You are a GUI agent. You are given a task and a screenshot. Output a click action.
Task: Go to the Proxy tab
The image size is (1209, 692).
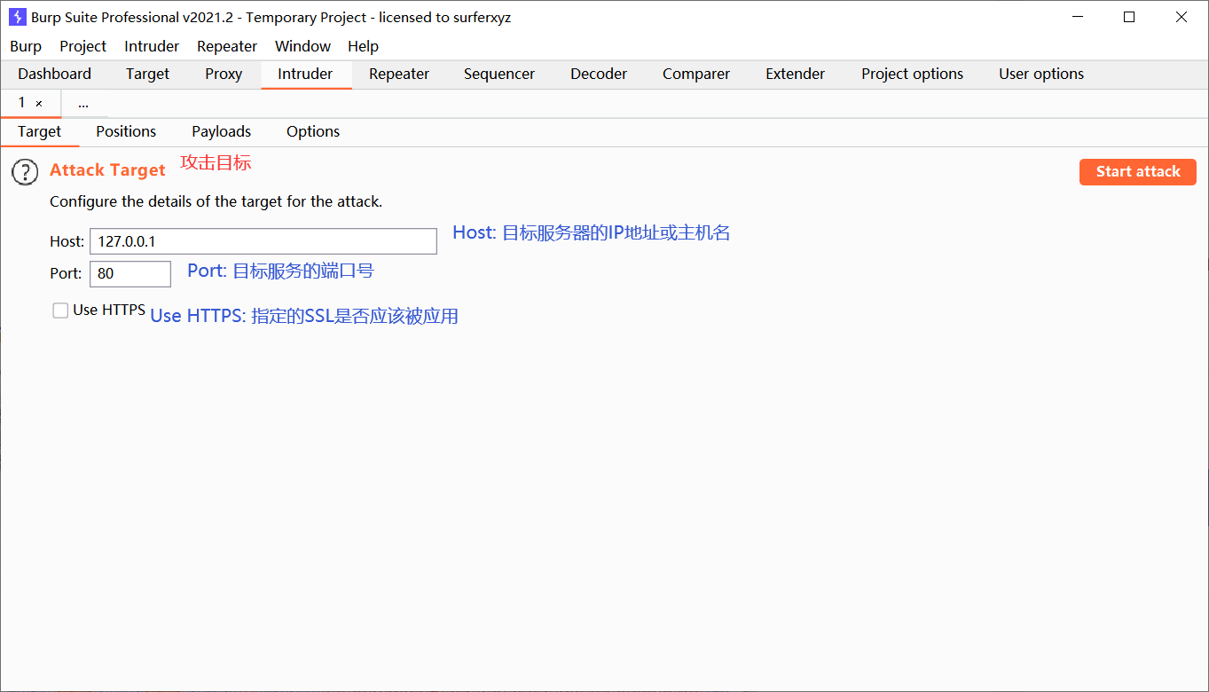(224, 75)
